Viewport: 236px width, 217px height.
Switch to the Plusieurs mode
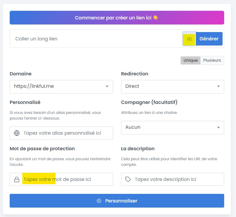point(212,60)
